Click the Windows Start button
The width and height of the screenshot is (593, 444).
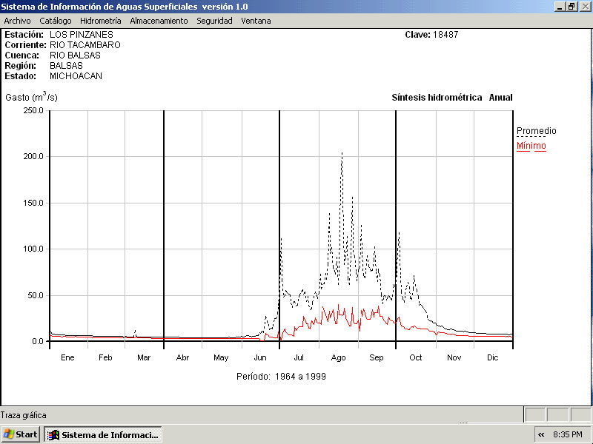pos(21,434)
